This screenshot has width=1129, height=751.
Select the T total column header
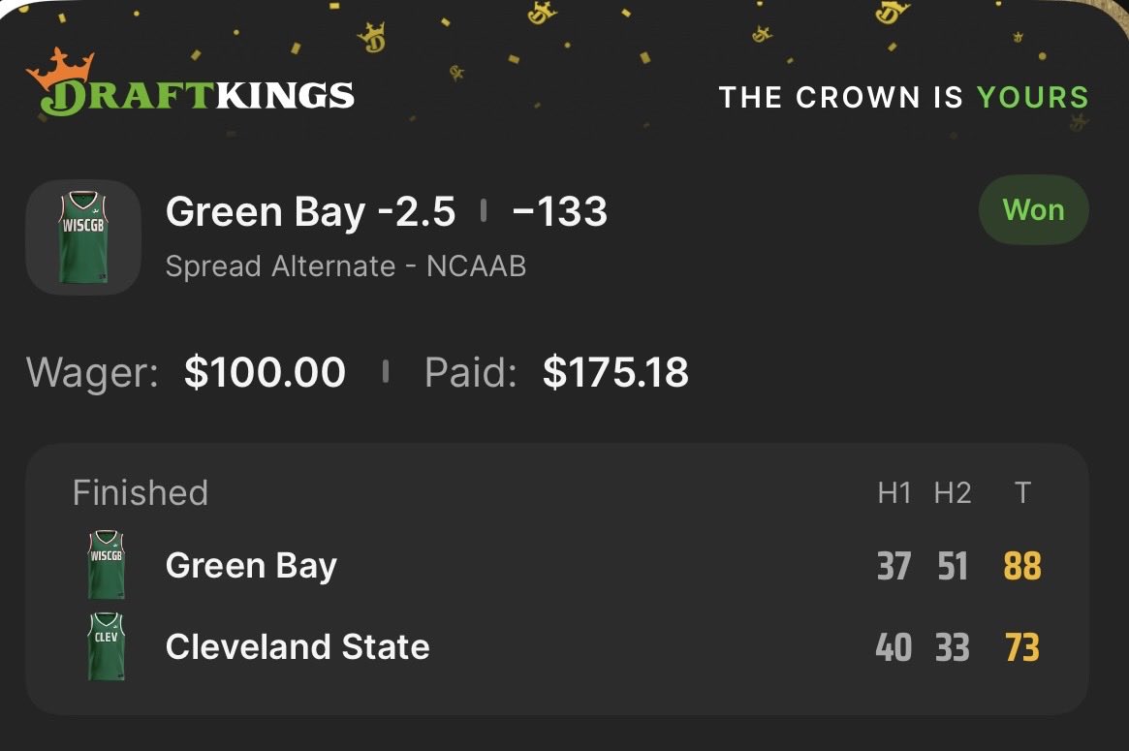(x=1022, y=493)
